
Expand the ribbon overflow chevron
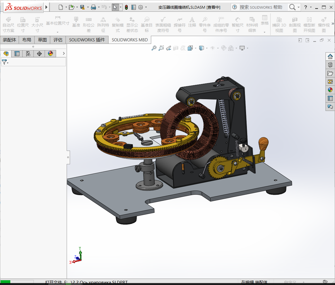click(332, 24)
